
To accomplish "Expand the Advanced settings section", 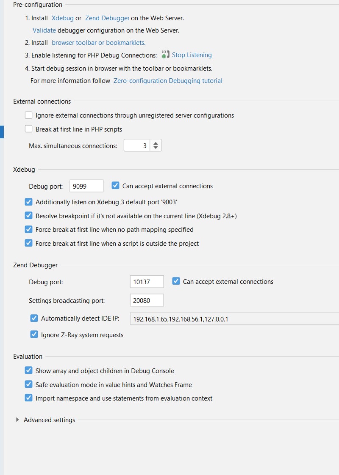I will click(x=18, y=420).
